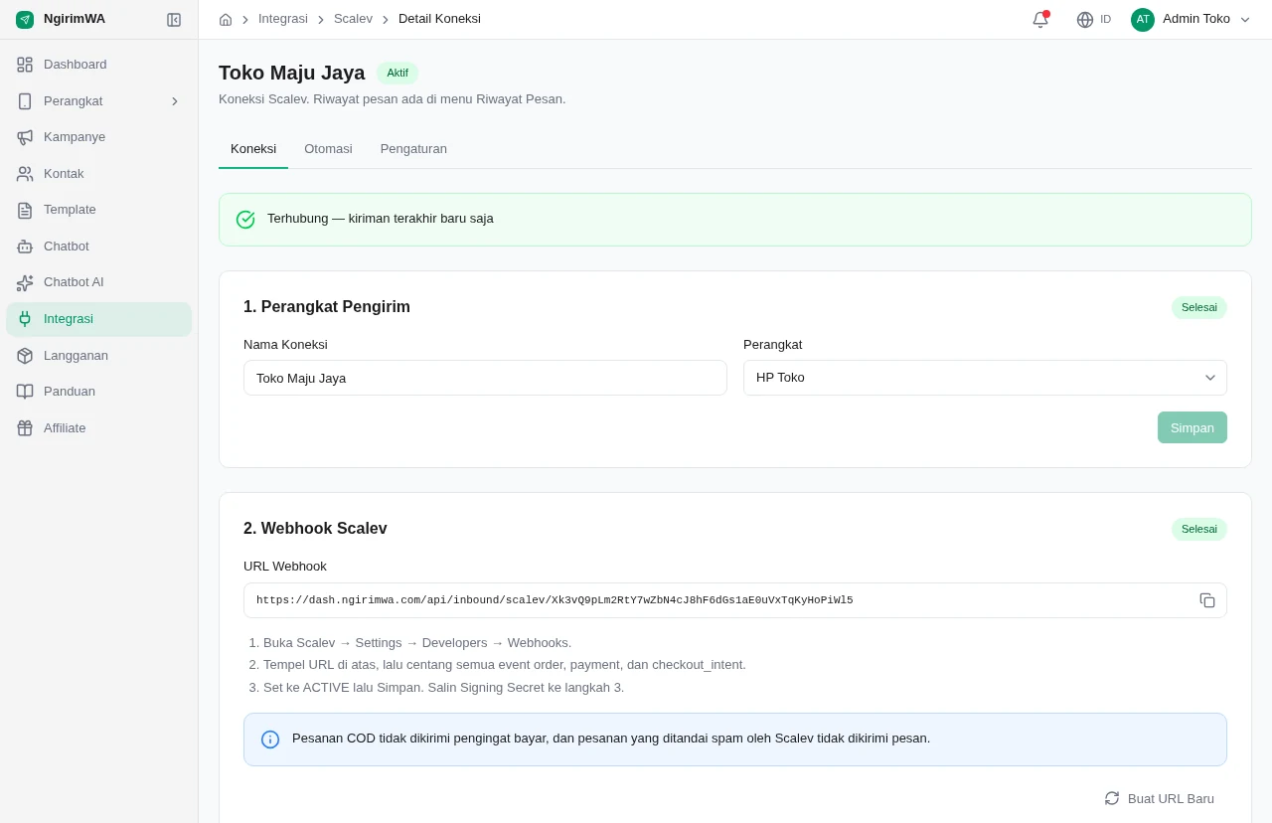Click the URL Webhook field

[x=735, y=600]
